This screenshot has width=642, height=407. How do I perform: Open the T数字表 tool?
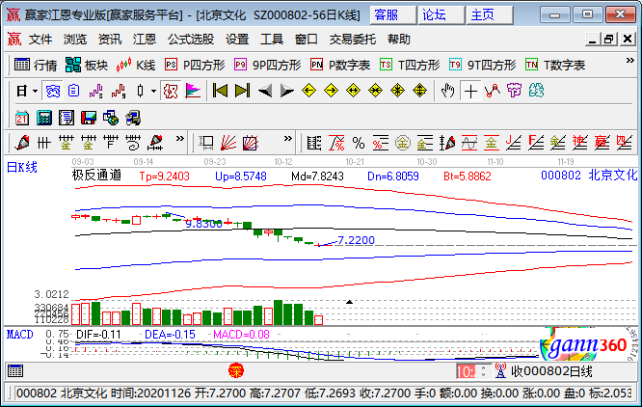(555, 65)
